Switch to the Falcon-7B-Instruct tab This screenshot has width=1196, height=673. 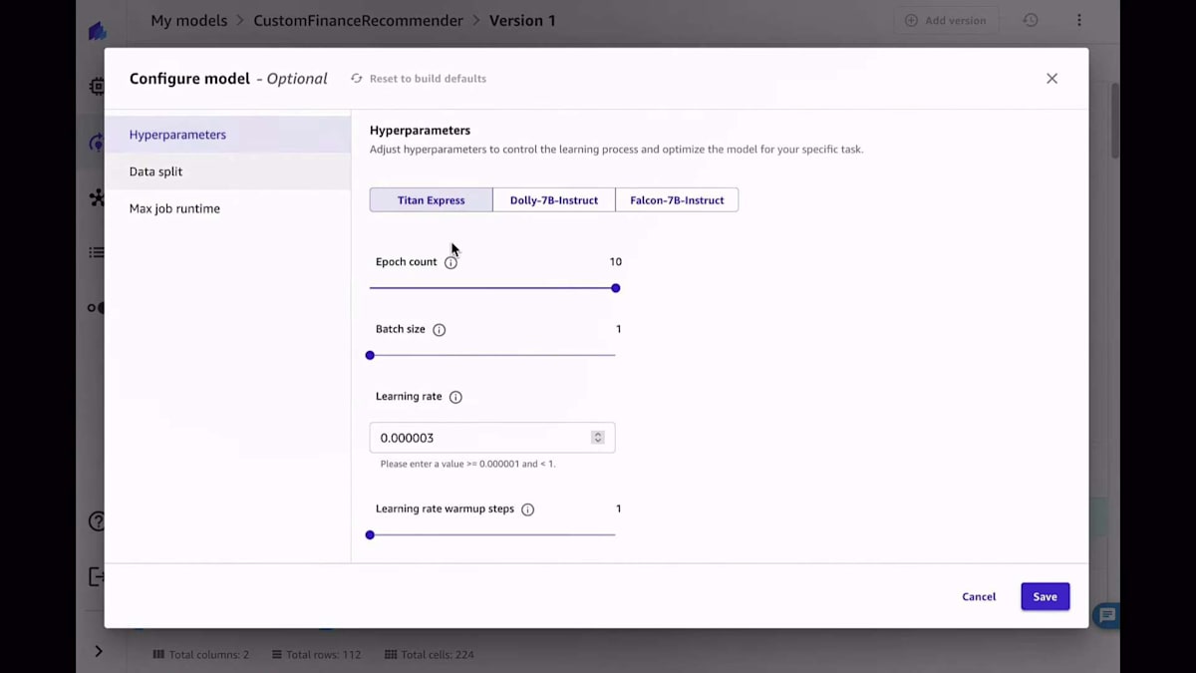pos(677,200)
